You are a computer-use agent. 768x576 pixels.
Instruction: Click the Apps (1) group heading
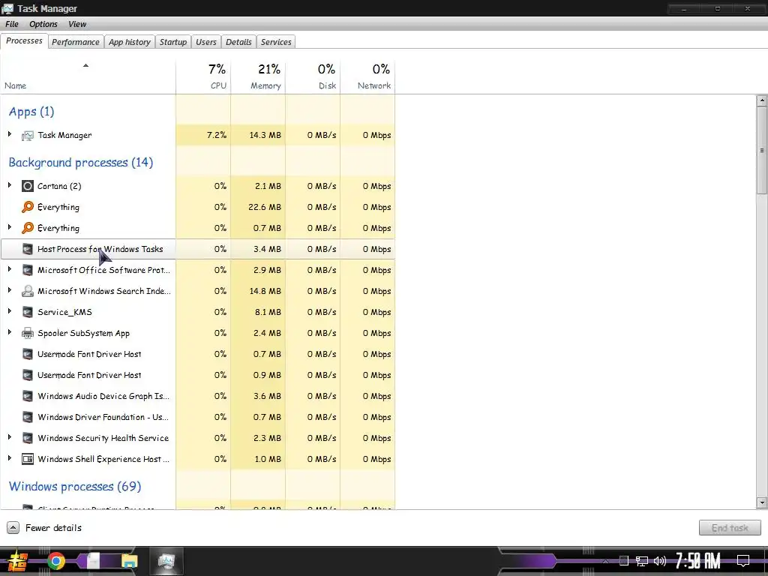[x=31, y=112]
